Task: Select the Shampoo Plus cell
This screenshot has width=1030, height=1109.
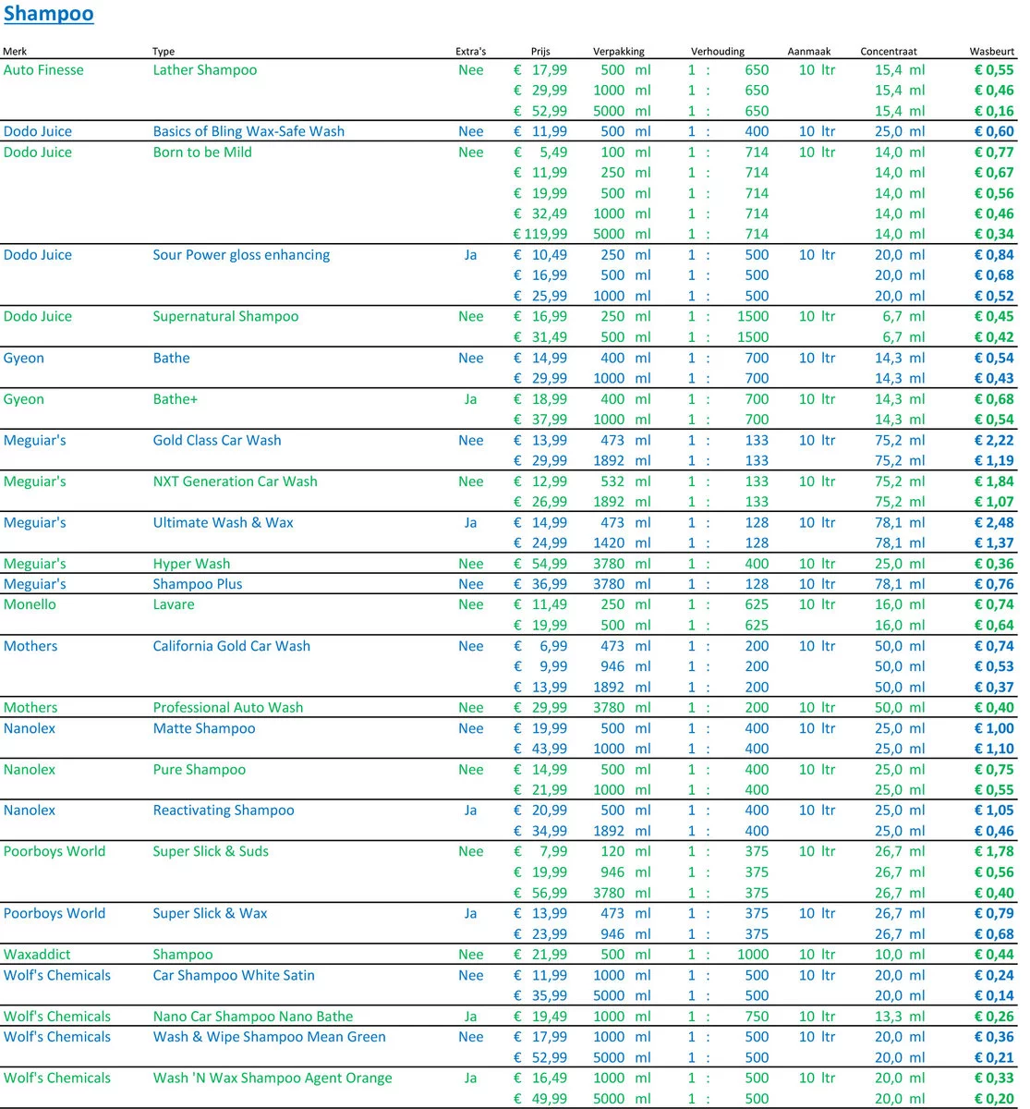Action: pyautogui.click(x=198, y=584)
